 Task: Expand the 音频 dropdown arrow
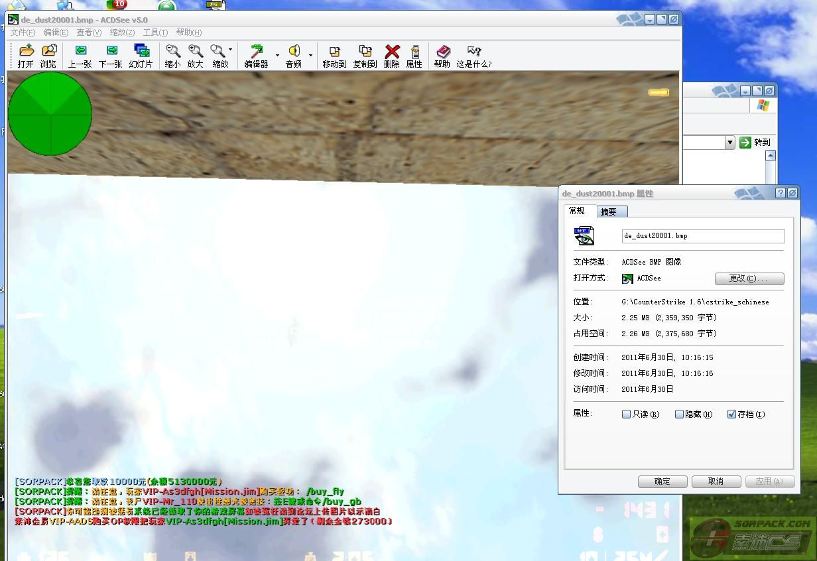point(310,56)
